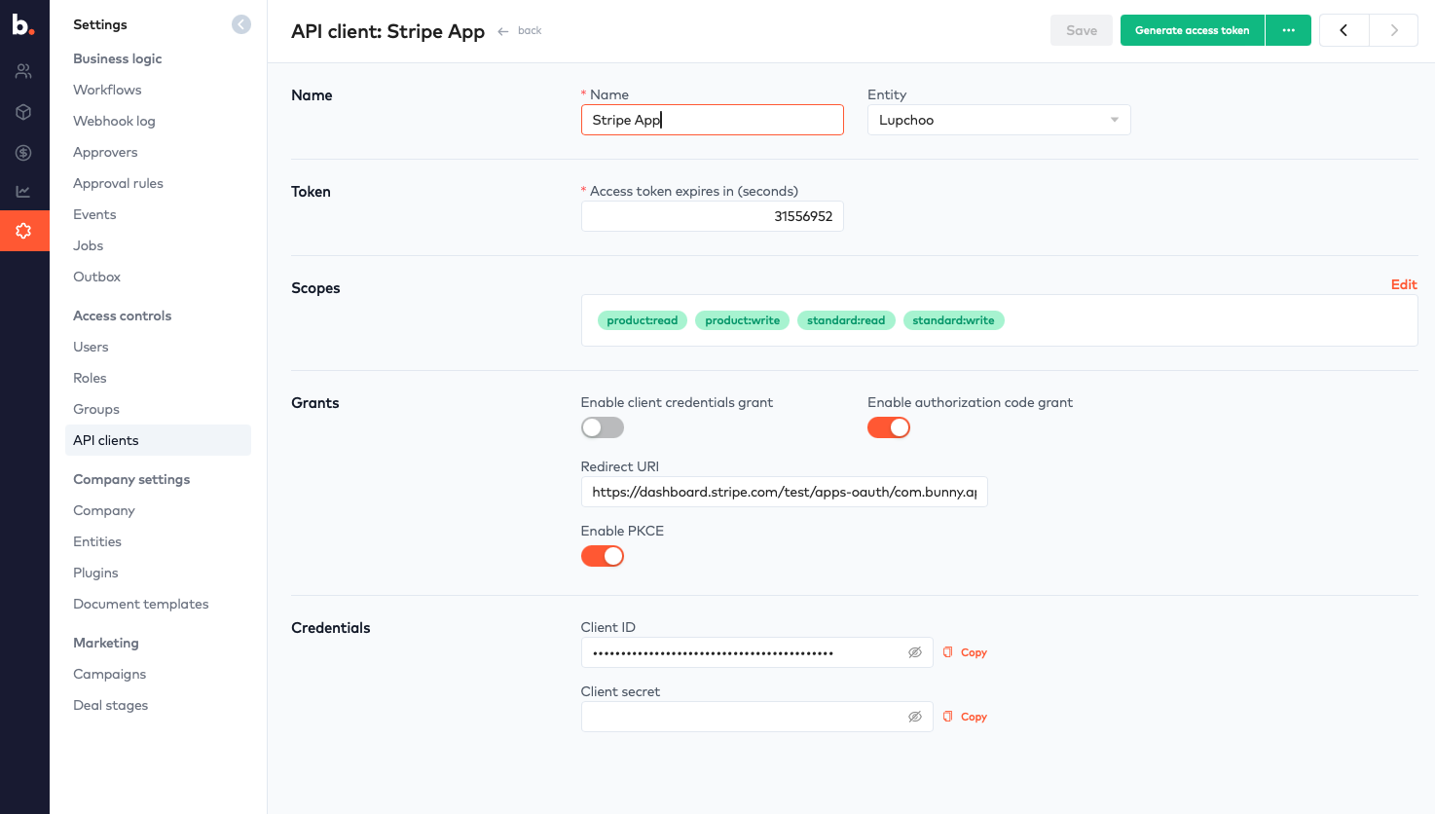
Task: Toggle Enable authorization code grant switch
Action: click(x=889, y=427)
